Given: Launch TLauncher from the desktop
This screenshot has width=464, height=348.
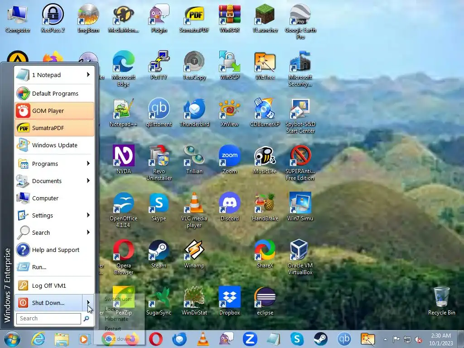Looking at the screenshot, I should (265, 18).
